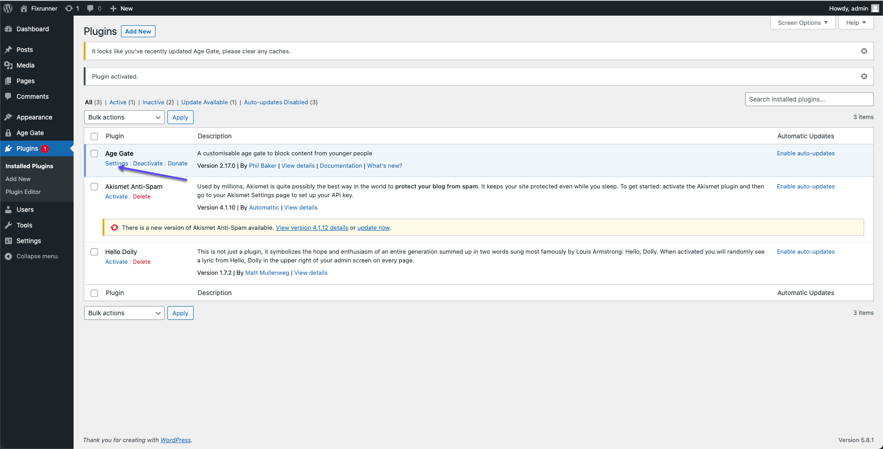Click the Pages icon in sidebar

pos(8,81)
